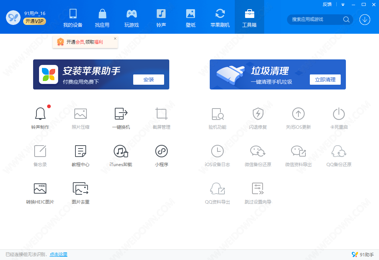This screenshot has width=379, height=260.
Task: Open the iOS设备日志 device log tool
Action: click(x=217, y=155)
